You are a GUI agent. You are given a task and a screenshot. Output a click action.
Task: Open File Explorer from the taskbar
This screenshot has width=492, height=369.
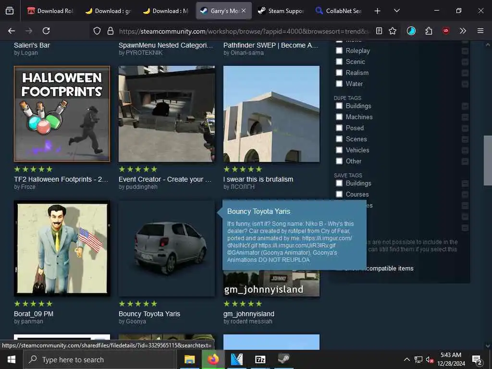[x=189, y=359]
